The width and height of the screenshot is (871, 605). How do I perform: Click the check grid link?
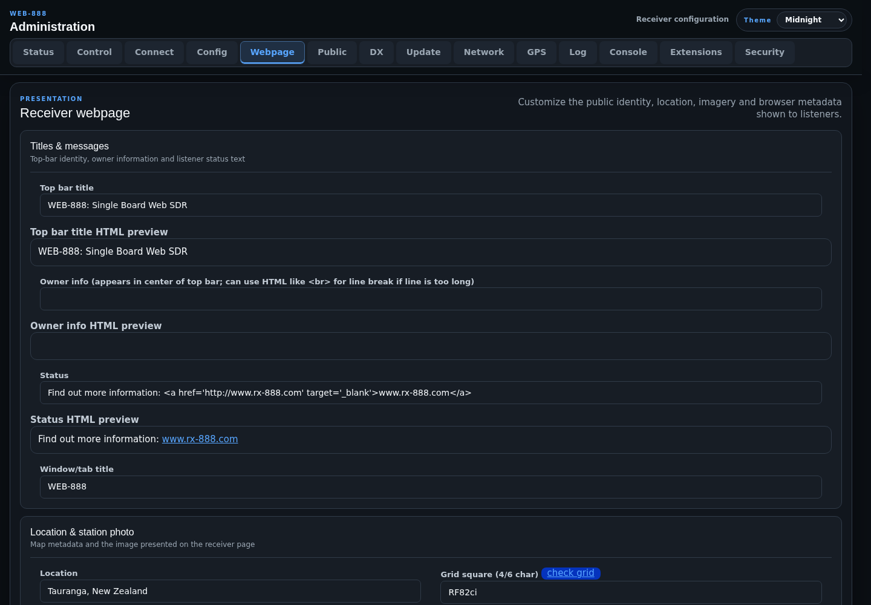(570, 573)
